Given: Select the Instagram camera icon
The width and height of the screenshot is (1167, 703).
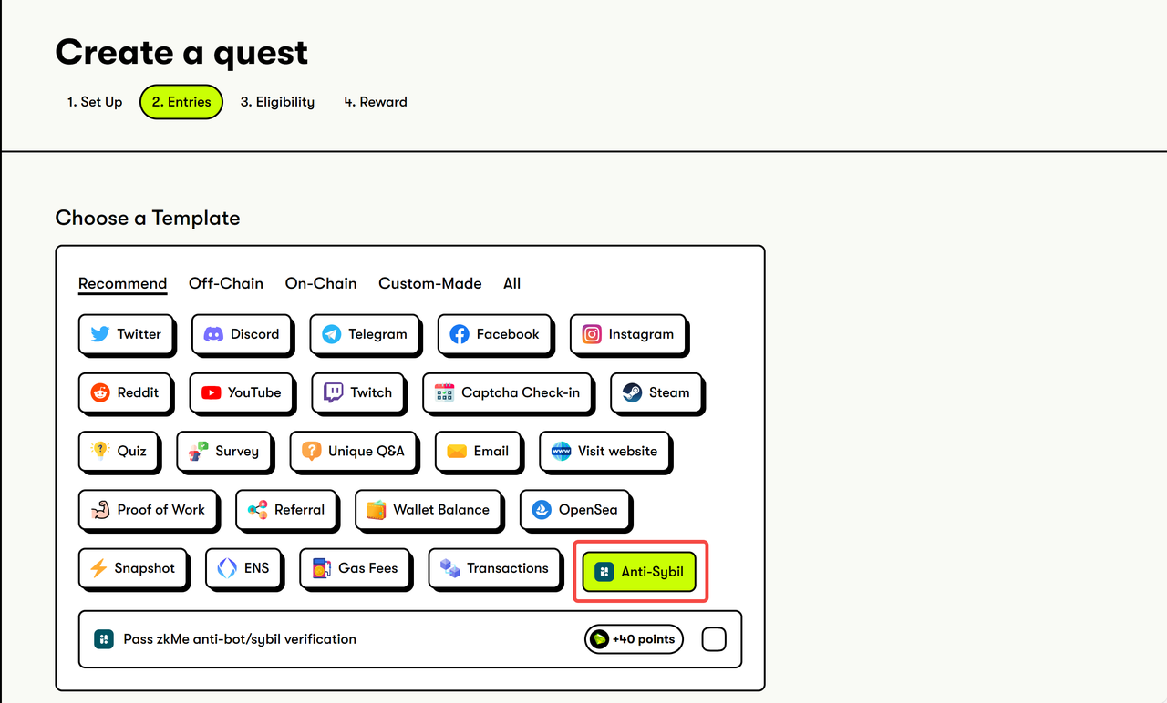Looking at the screenshot, I should 592,334.
